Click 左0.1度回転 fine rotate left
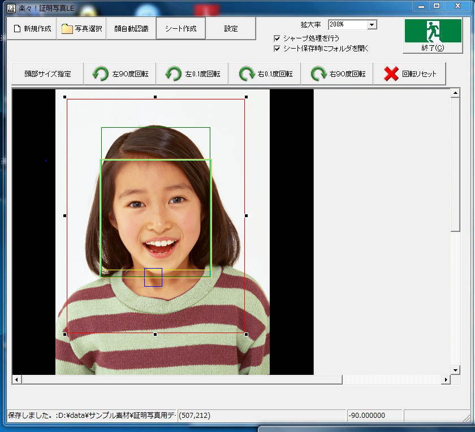The height and width of the screenshot is (432, 475). click(x=192, y=74)
